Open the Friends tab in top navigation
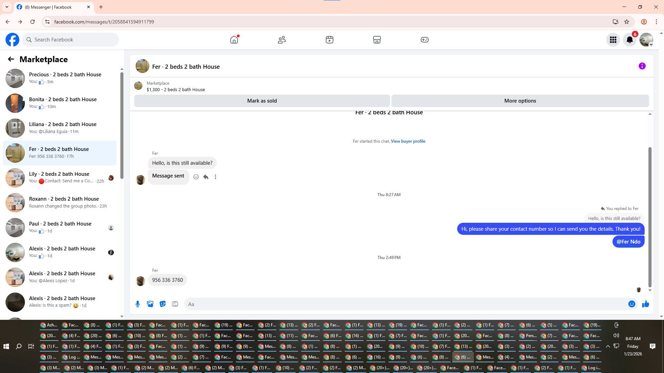This screenshot has height=373, width=664. pos(282,40)
